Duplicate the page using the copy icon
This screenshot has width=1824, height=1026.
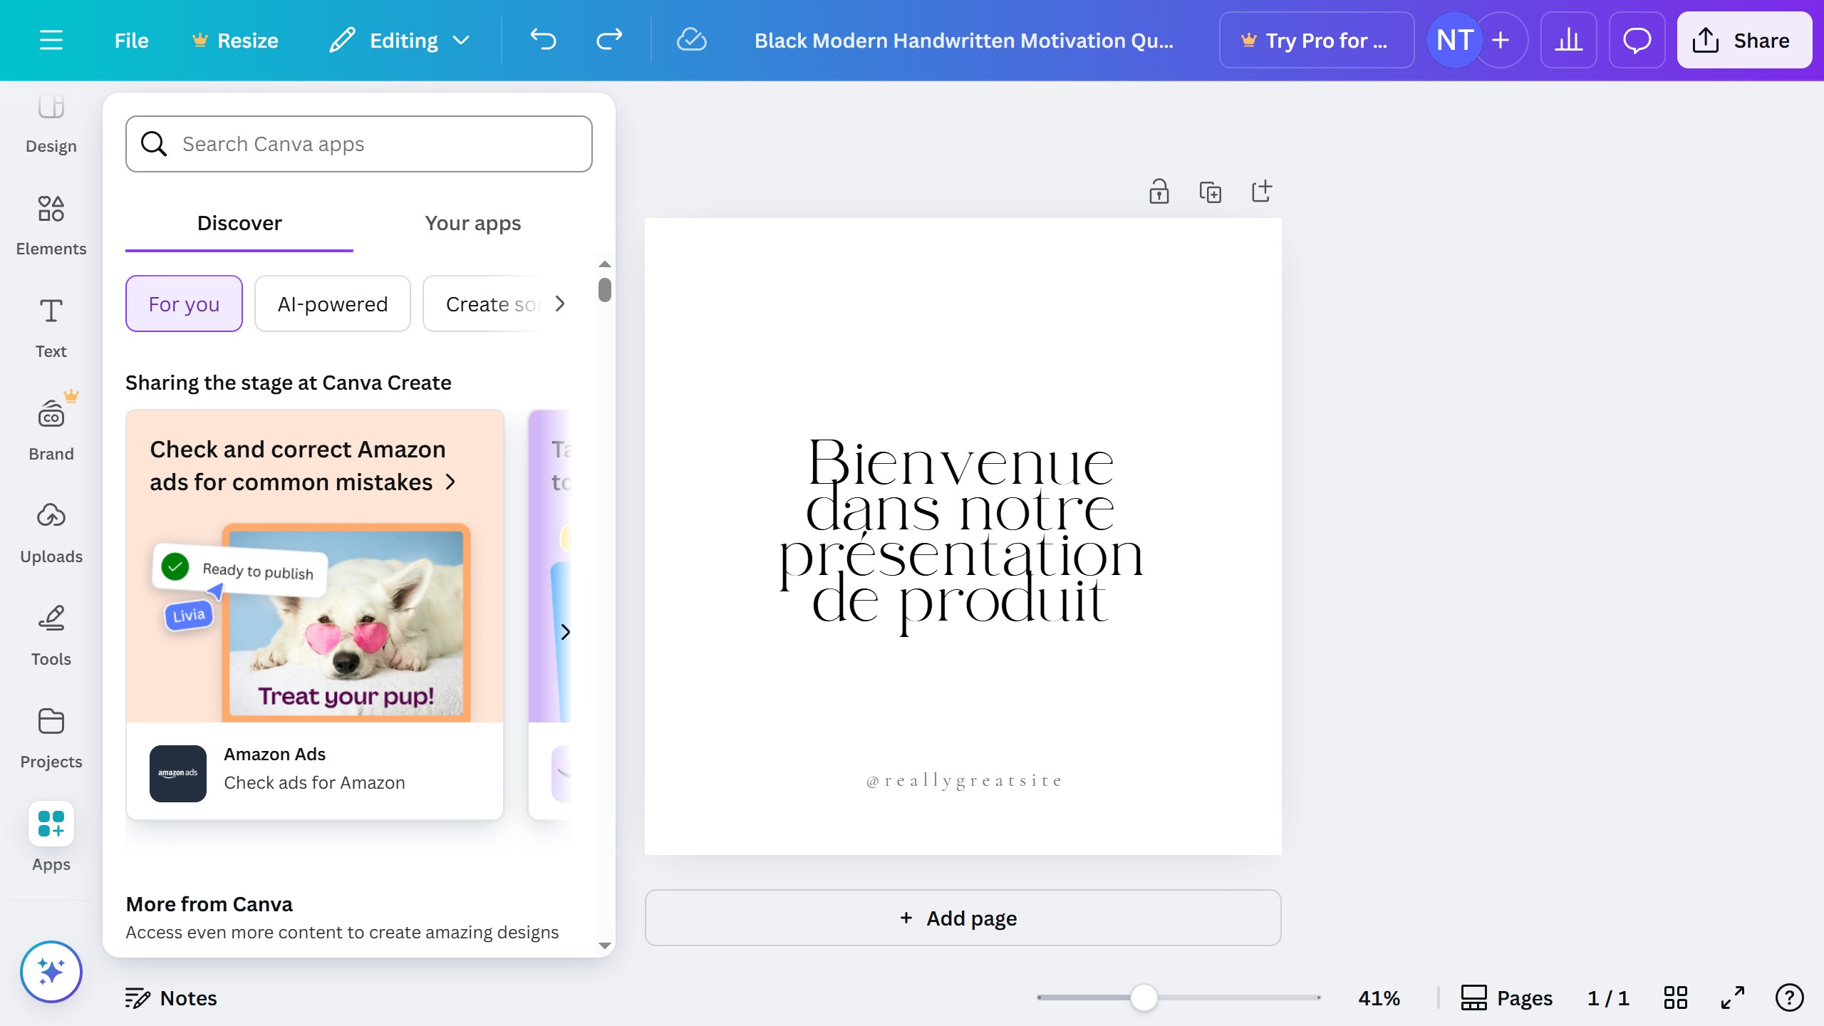tap(1210, 192)
